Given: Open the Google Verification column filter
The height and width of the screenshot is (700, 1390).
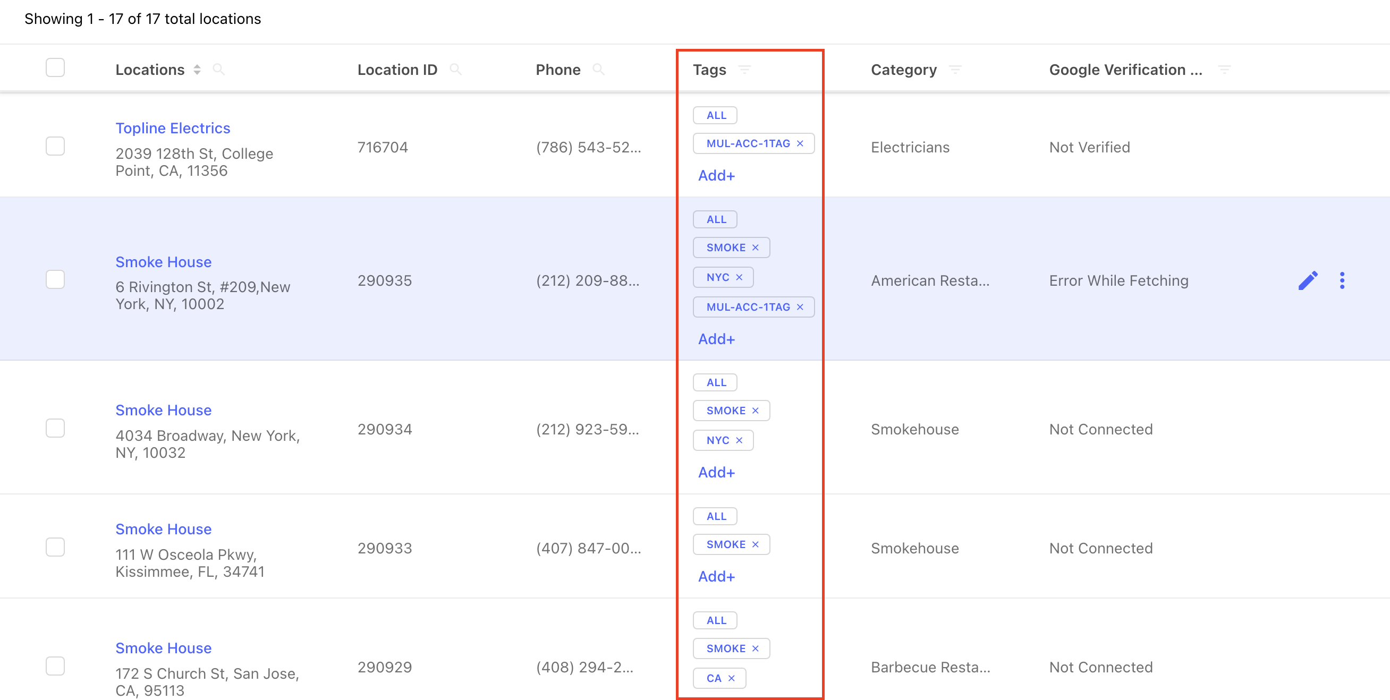Looking at the screenshot, I should (x=1224, y=70).
